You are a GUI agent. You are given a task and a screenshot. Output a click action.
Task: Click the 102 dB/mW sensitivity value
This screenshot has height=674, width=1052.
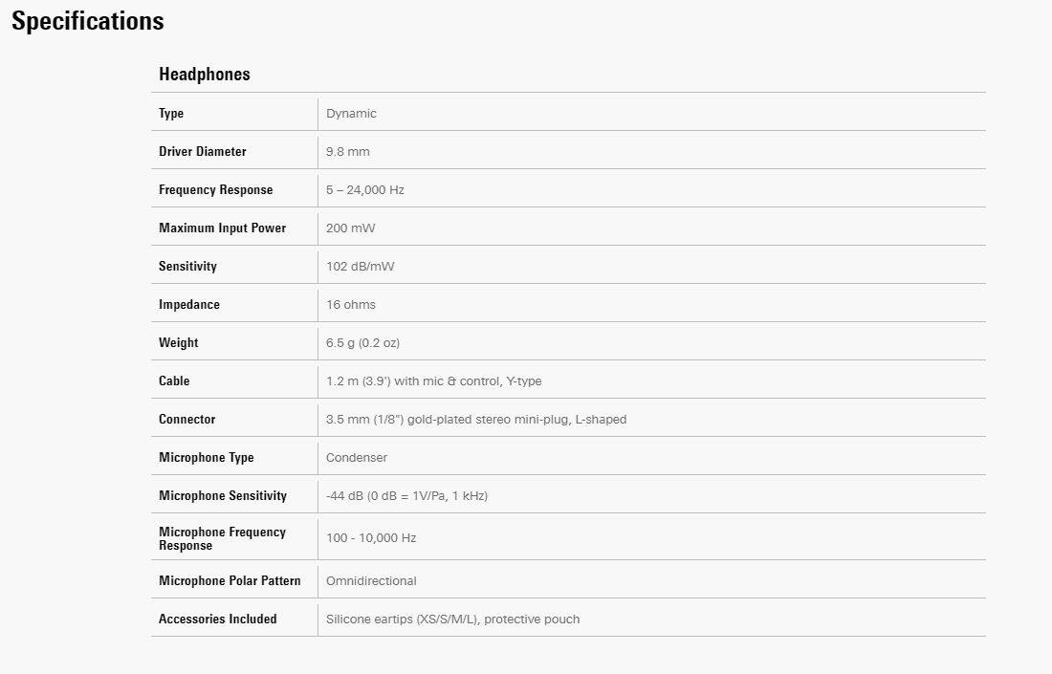coord(360,267)
